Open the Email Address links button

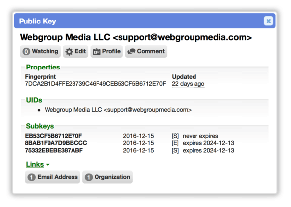tap(52, 177)
